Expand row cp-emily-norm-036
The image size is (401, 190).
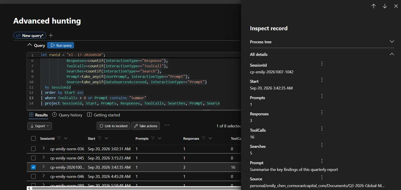point(43,149)
